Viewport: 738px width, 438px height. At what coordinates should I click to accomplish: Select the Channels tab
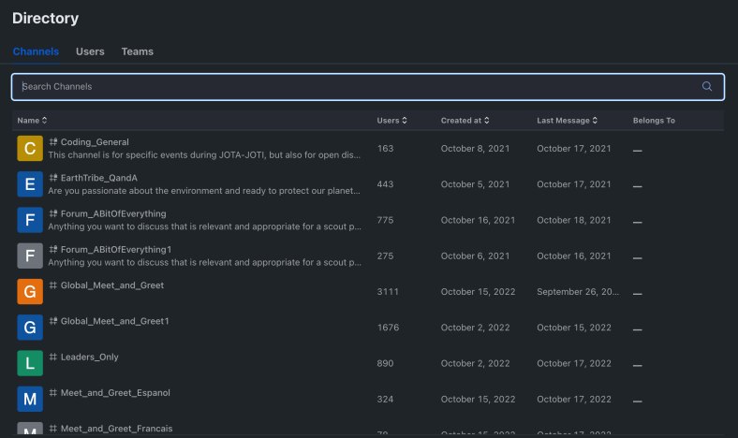(36, 51)
